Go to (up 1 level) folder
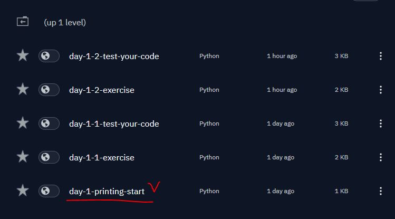 tap(65, 22)
